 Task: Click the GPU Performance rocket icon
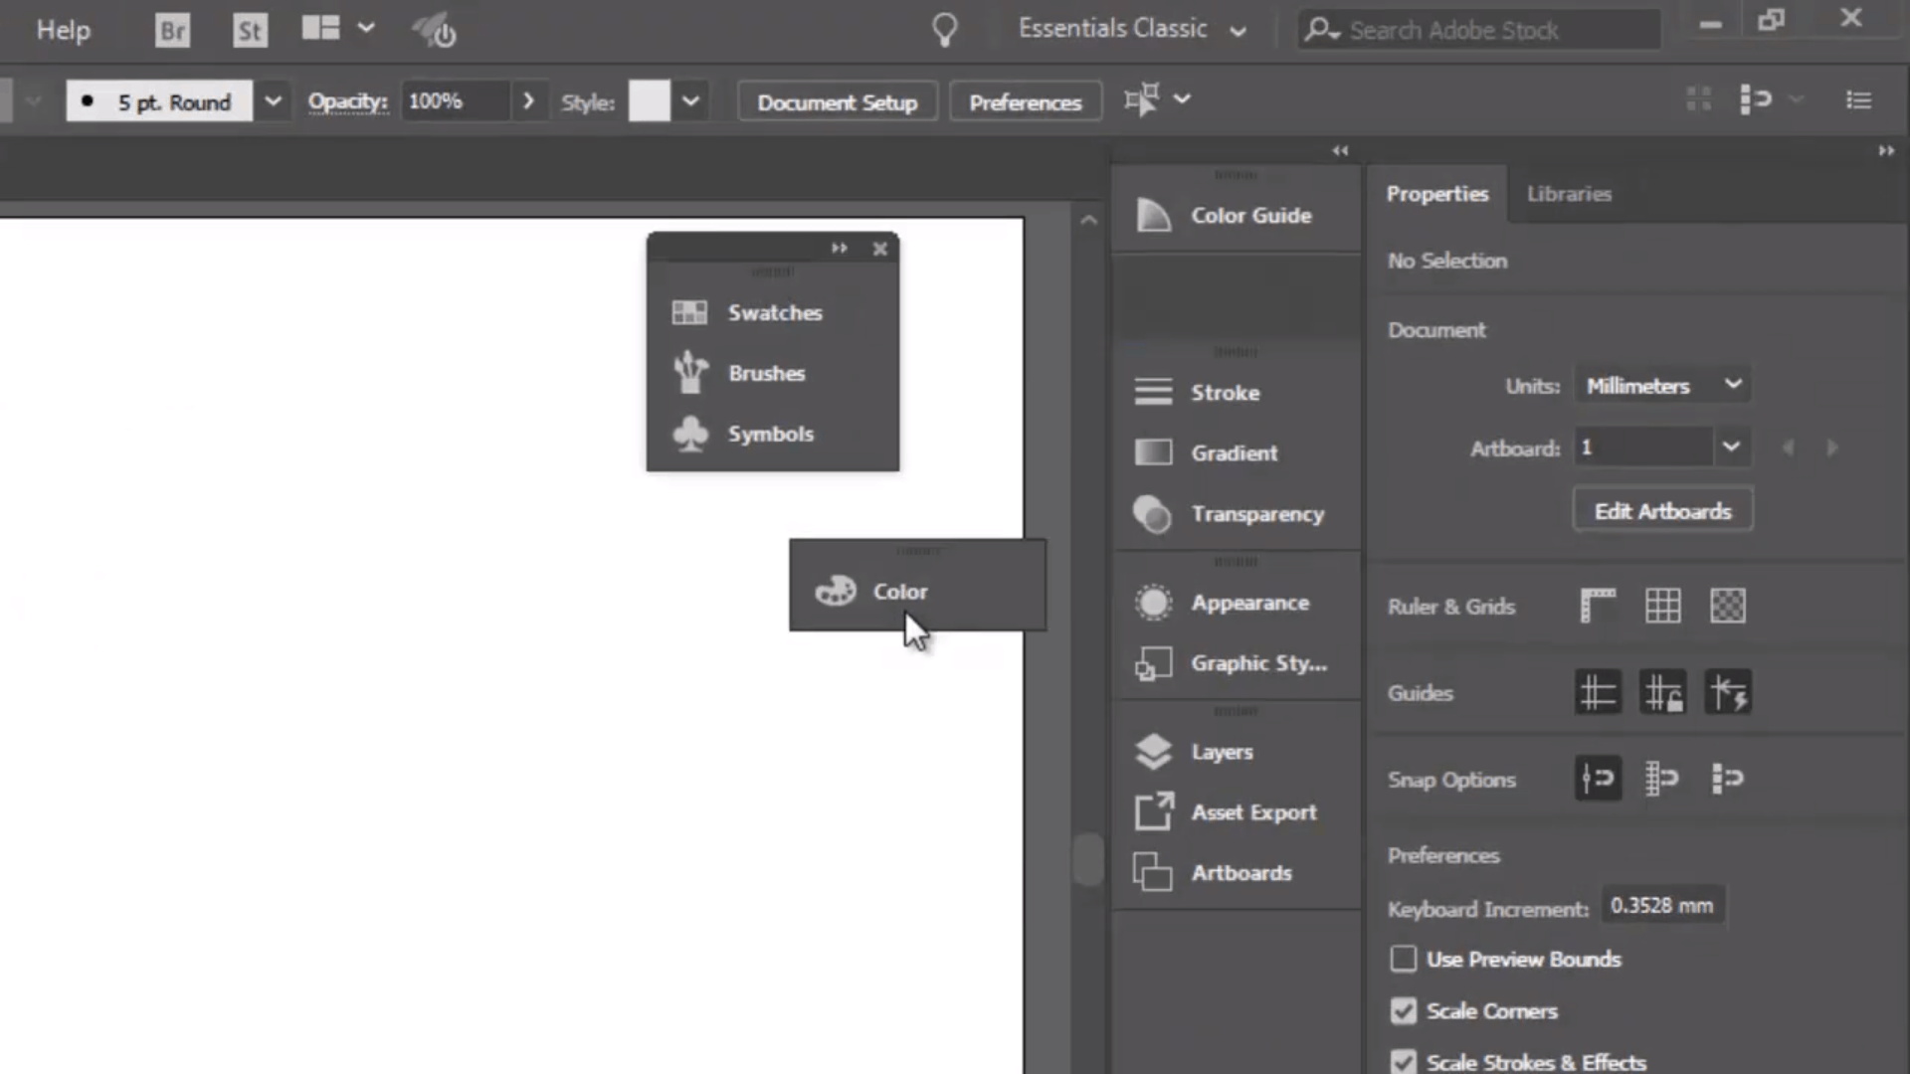tap(435, 31)
